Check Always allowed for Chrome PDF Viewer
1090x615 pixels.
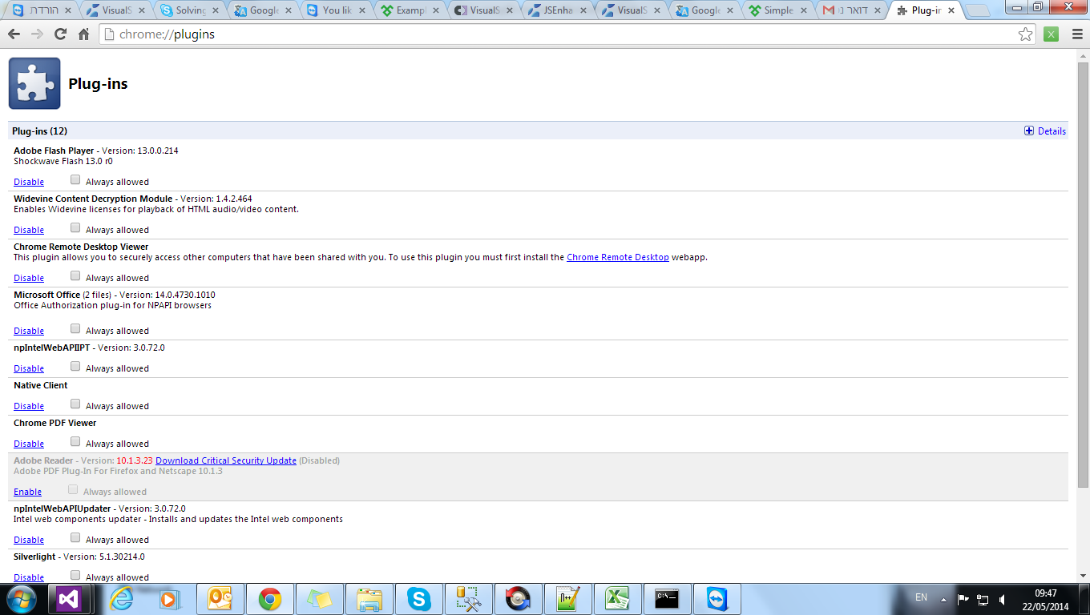(75, 441)
